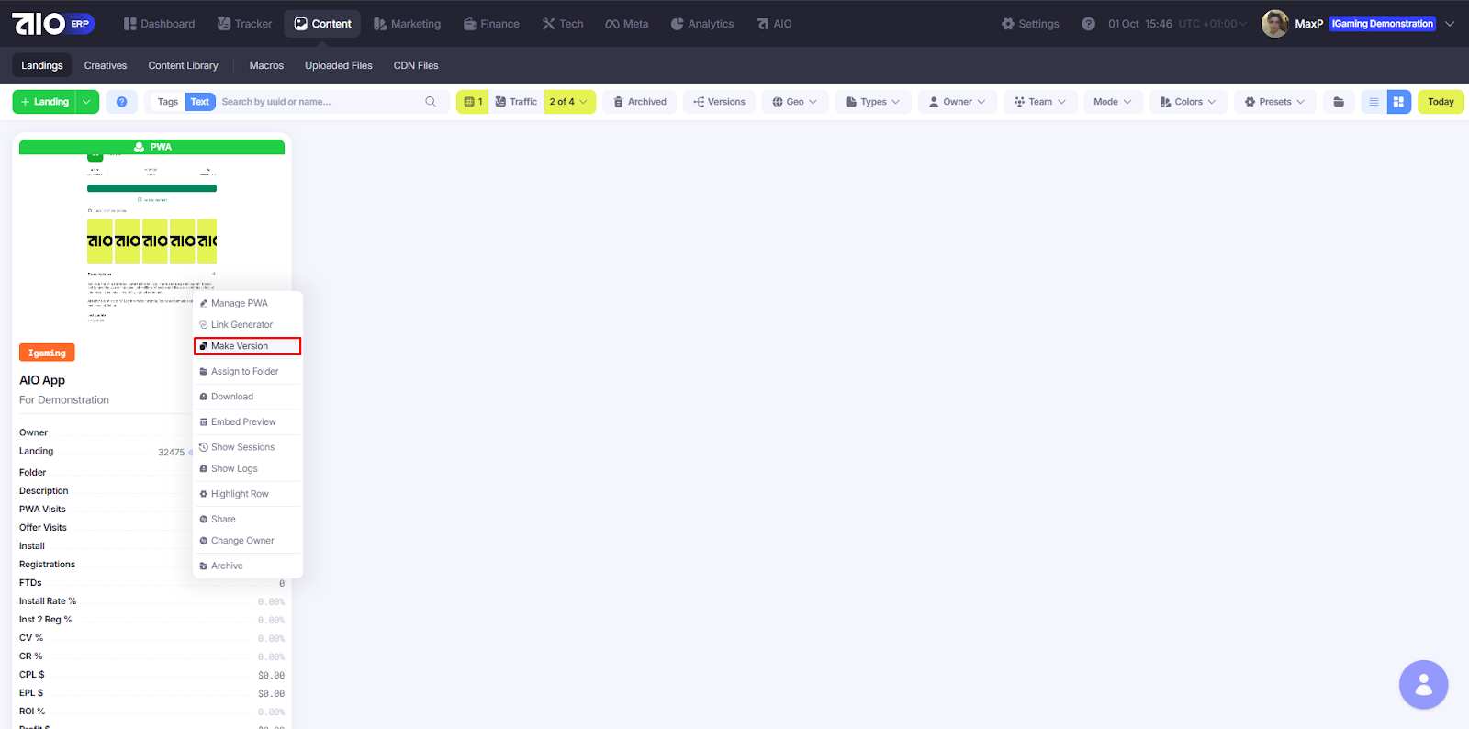Click the Today button
1469x729 pixels.
point(1440,102)
